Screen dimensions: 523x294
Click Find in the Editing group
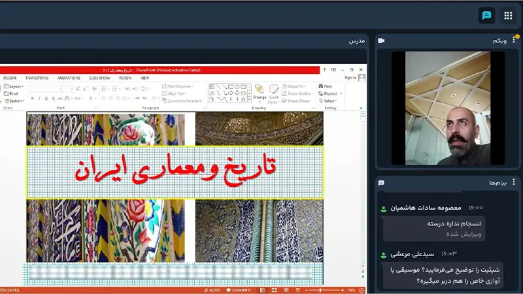325,86
